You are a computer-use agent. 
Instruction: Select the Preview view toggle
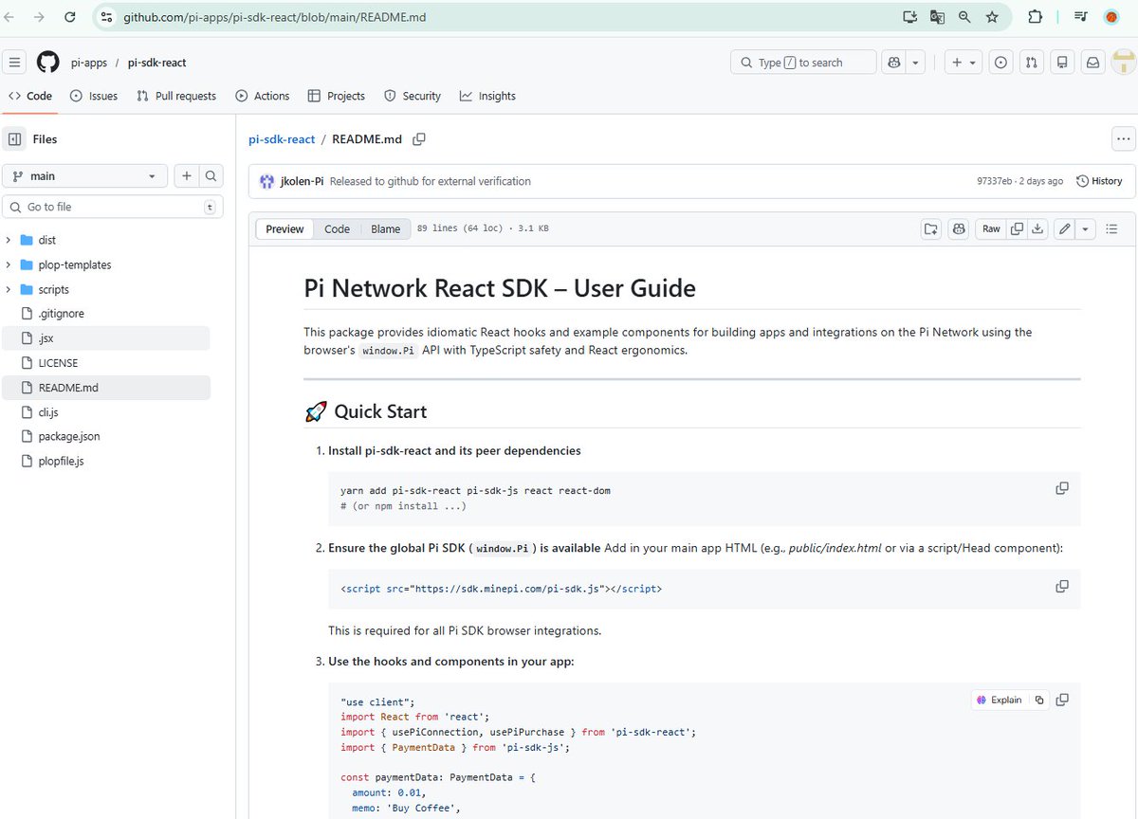[284, 228]
